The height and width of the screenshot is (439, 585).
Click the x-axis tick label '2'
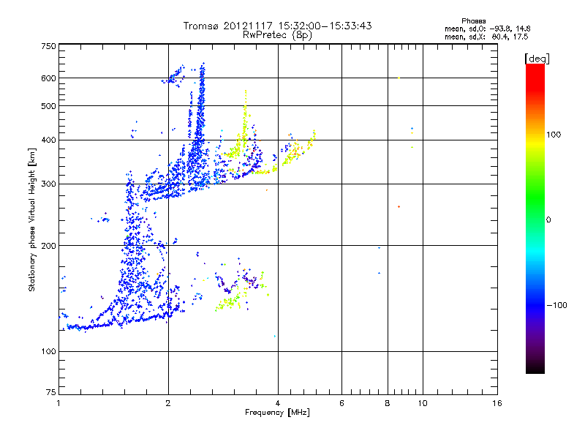[168, 403]
